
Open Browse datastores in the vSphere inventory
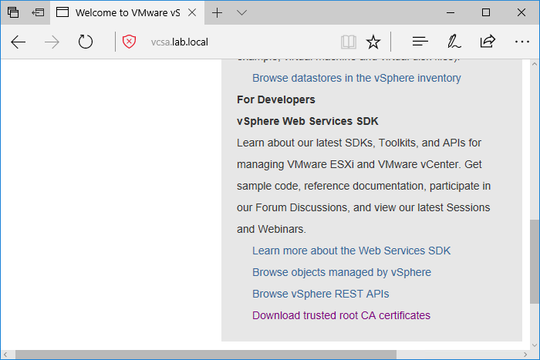click(356, 78)
